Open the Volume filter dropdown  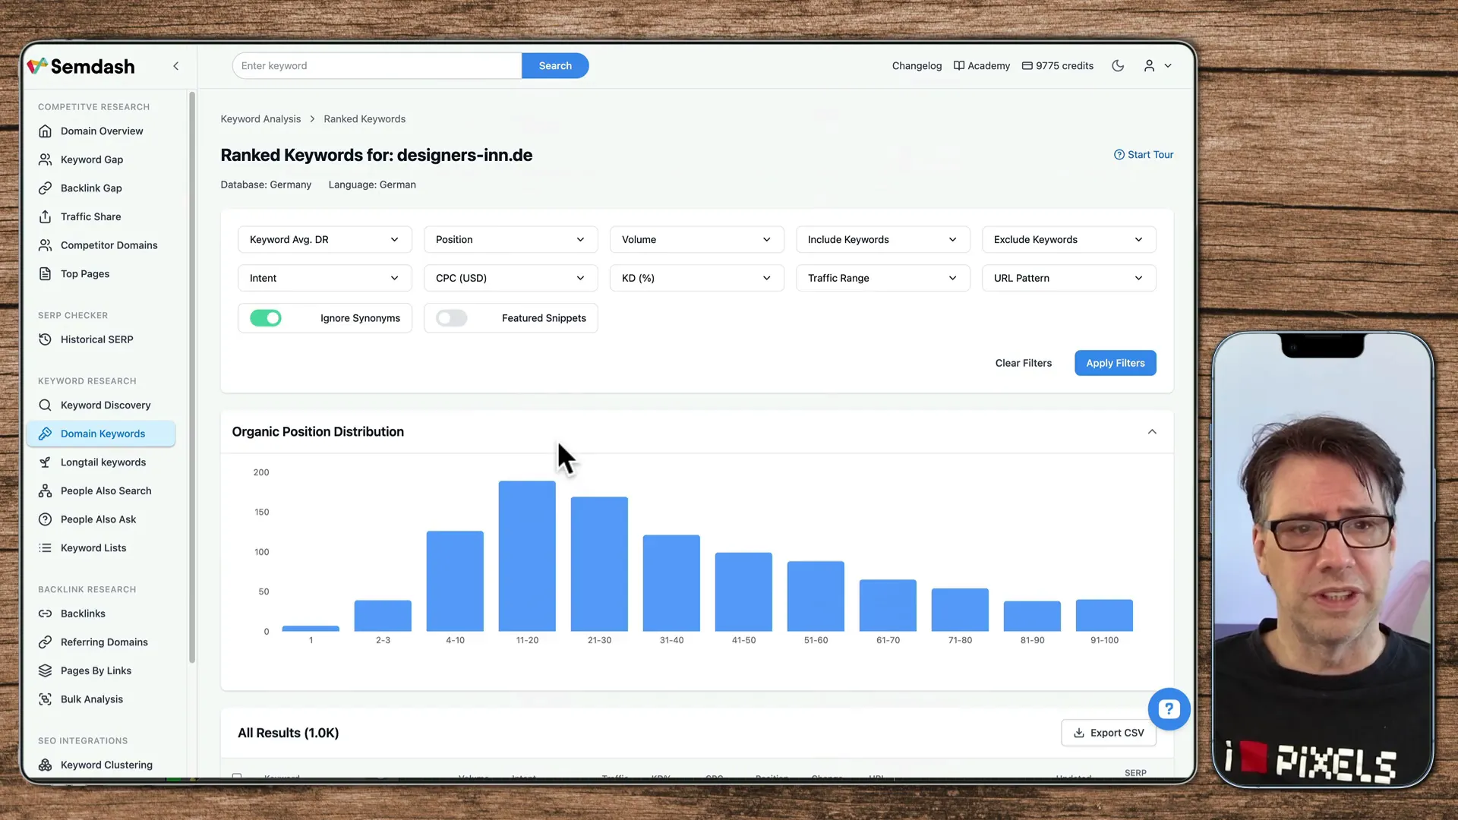696,239
